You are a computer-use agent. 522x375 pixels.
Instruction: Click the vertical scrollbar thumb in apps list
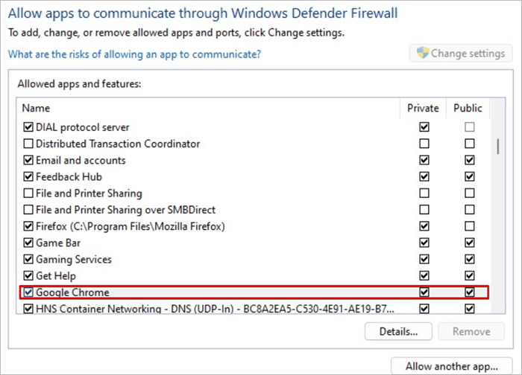pyautogui.click(x=497, y=144)
